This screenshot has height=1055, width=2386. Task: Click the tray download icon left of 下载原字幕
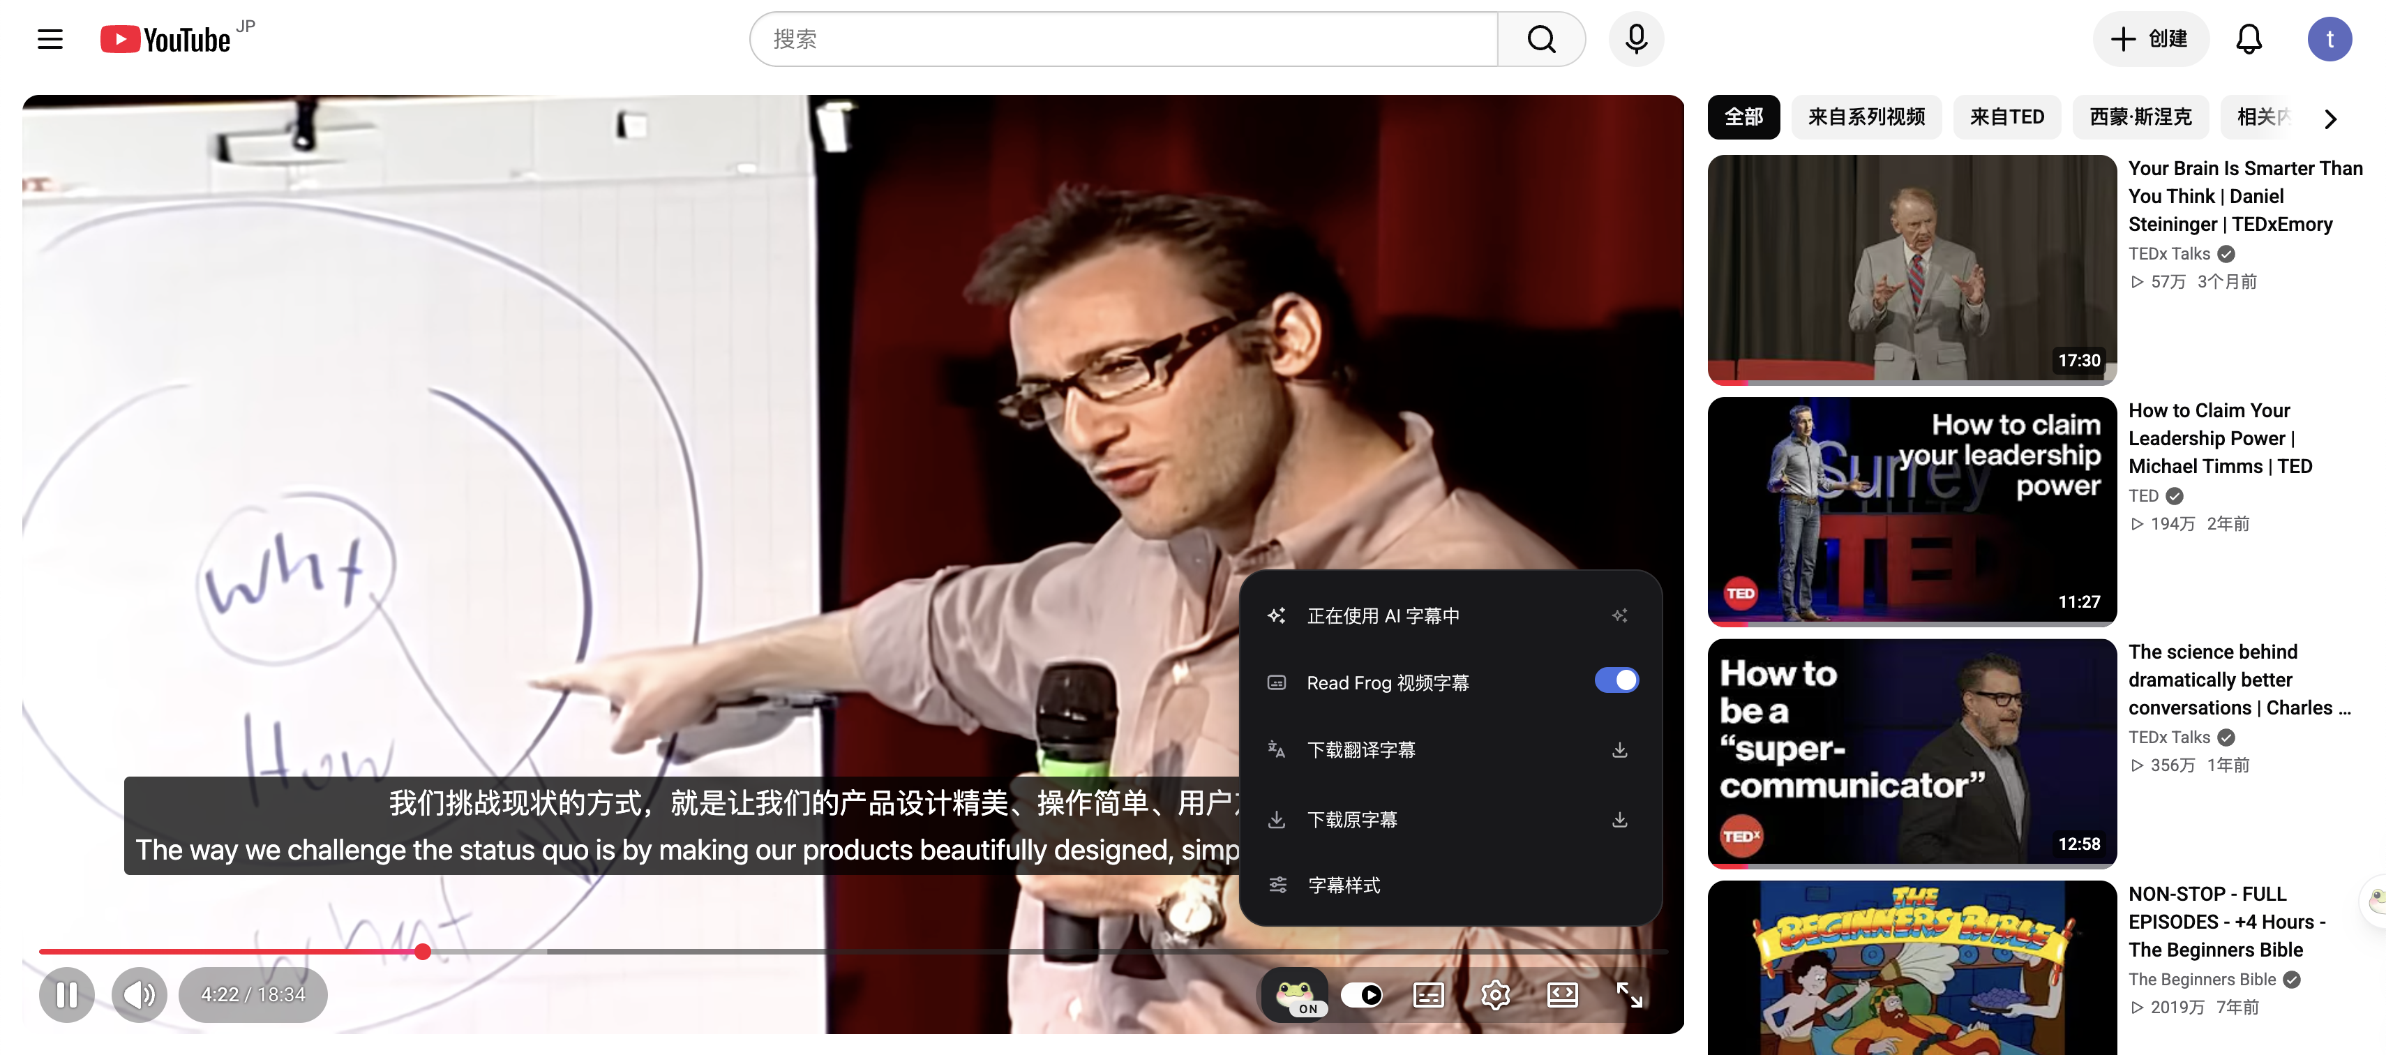tap(1276, 818)
